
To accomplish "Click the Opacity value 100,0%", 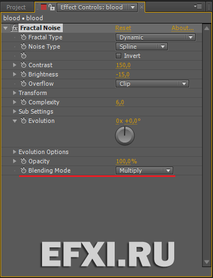I will 127,161.
